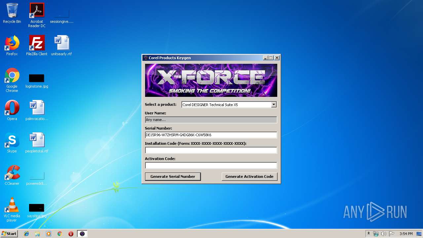The width and height of the screenshot is (423, 238).
Task: Close the Corel Products Keygen window
Action: (277, 58)
